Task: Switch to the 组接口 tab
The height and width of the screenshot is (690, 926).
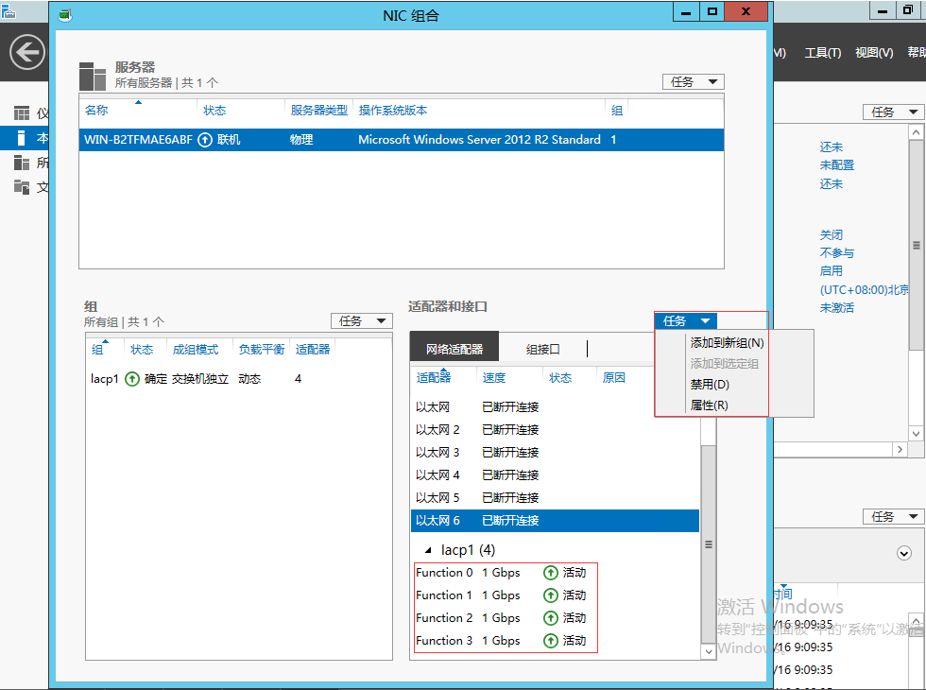Action: 542,349
